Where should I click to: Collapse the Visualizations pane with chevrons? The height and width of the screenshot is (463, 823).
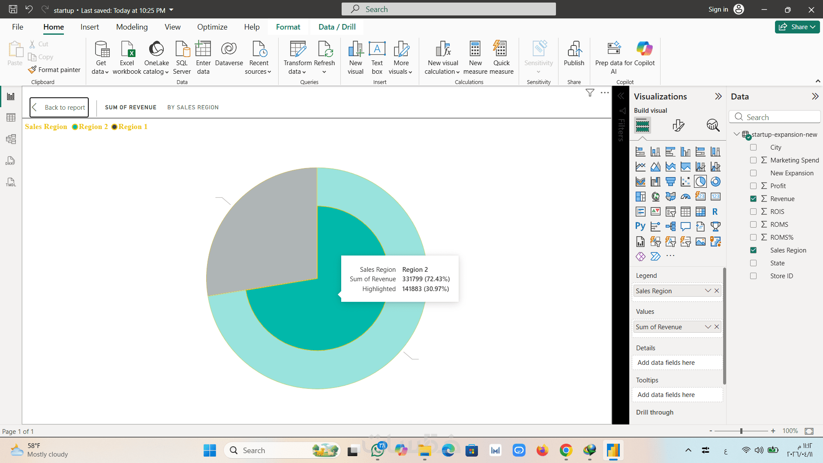tap(718, 96)
